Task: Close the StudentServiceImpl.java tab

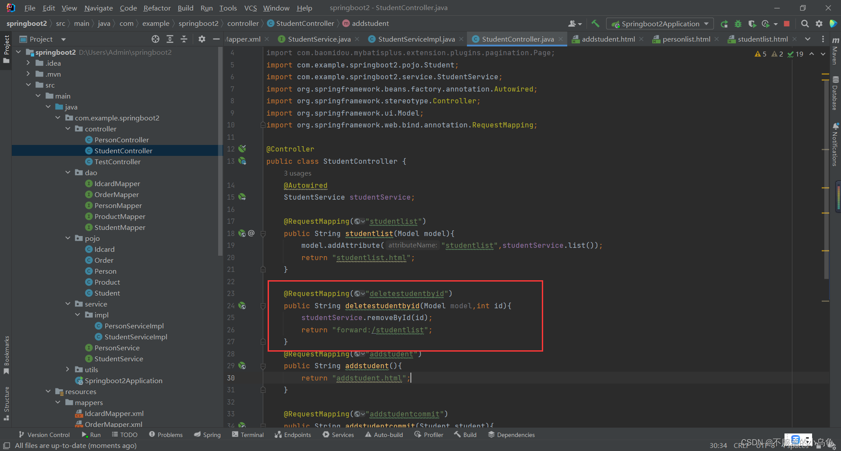Action: (461, 39)
